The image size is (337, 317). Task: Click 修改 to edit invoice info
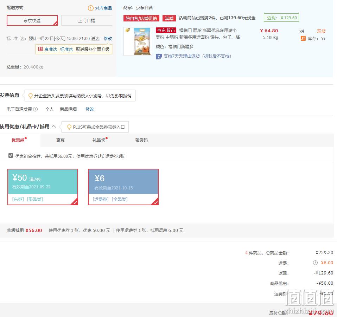pyautogui.click(x=90, y=109)
